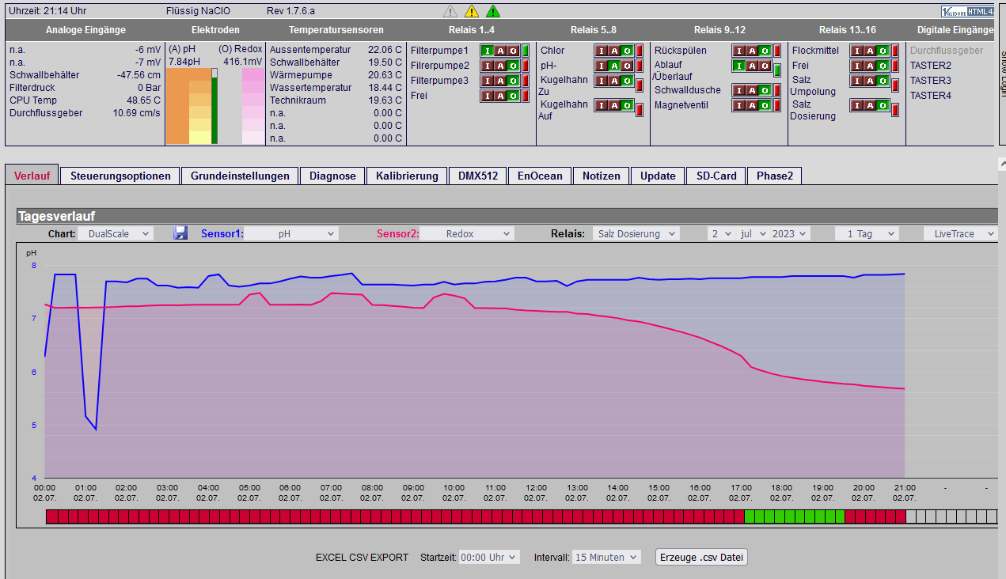Screen dimensions: 1006x579
Task: Click the red status indicator beside Chlor
Action: 640,51
